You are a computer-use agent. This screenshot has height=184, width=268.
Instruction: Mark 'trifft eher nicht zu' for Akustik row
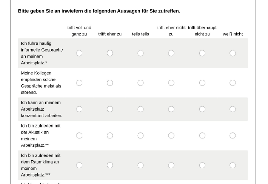pos(171,135)
